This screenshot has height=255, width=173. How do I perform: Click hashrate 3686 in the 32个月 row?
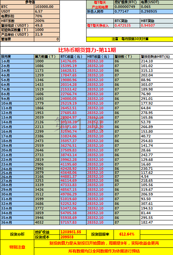click(47, 204)
